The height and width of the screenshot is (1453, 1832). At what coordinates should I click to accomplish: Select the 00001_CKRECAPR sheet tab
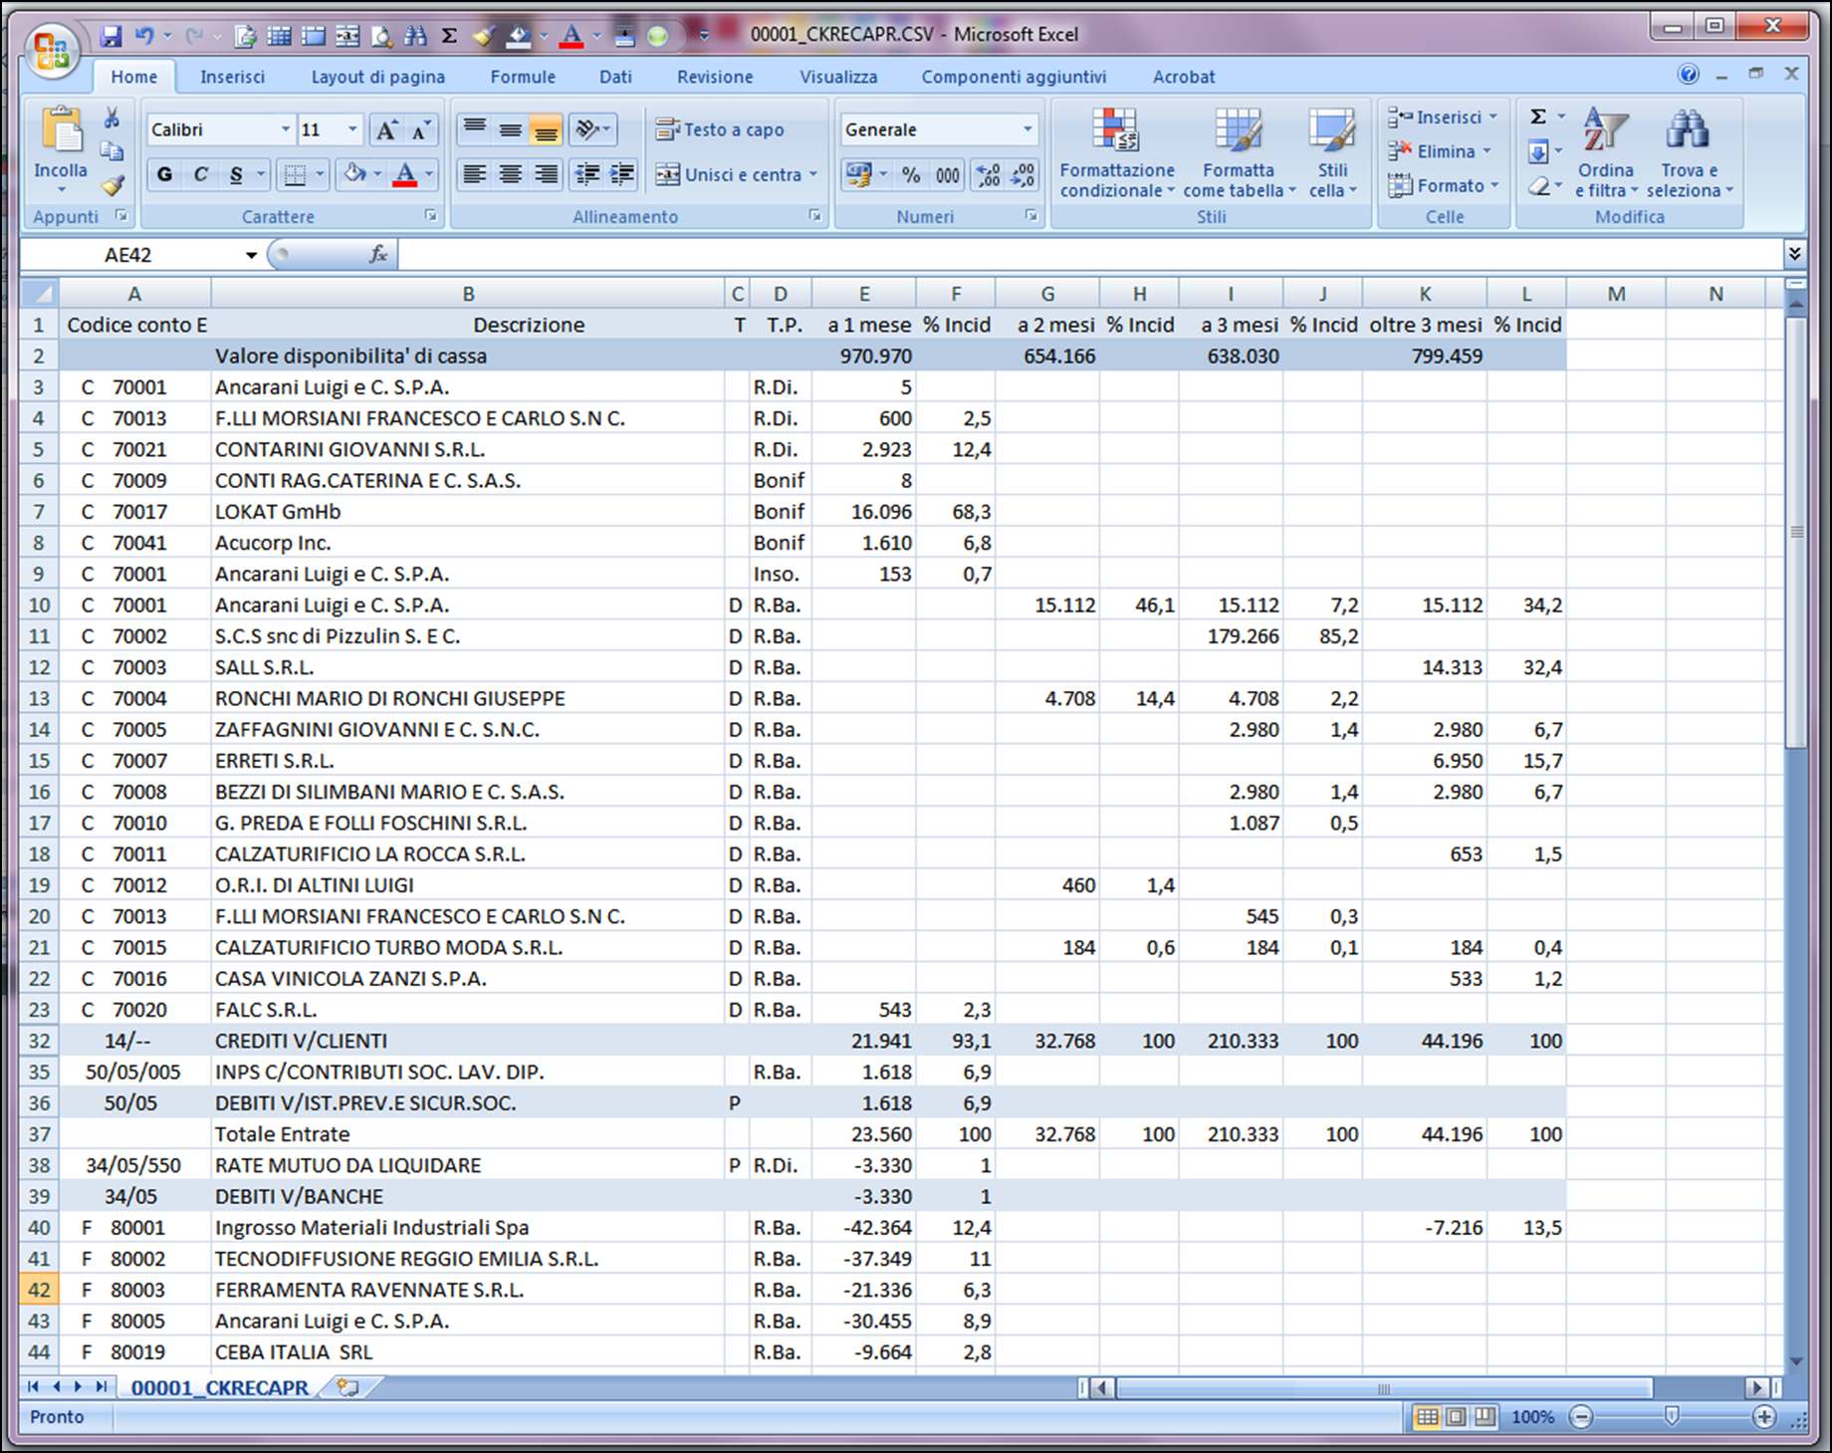tap(220, 1387)
